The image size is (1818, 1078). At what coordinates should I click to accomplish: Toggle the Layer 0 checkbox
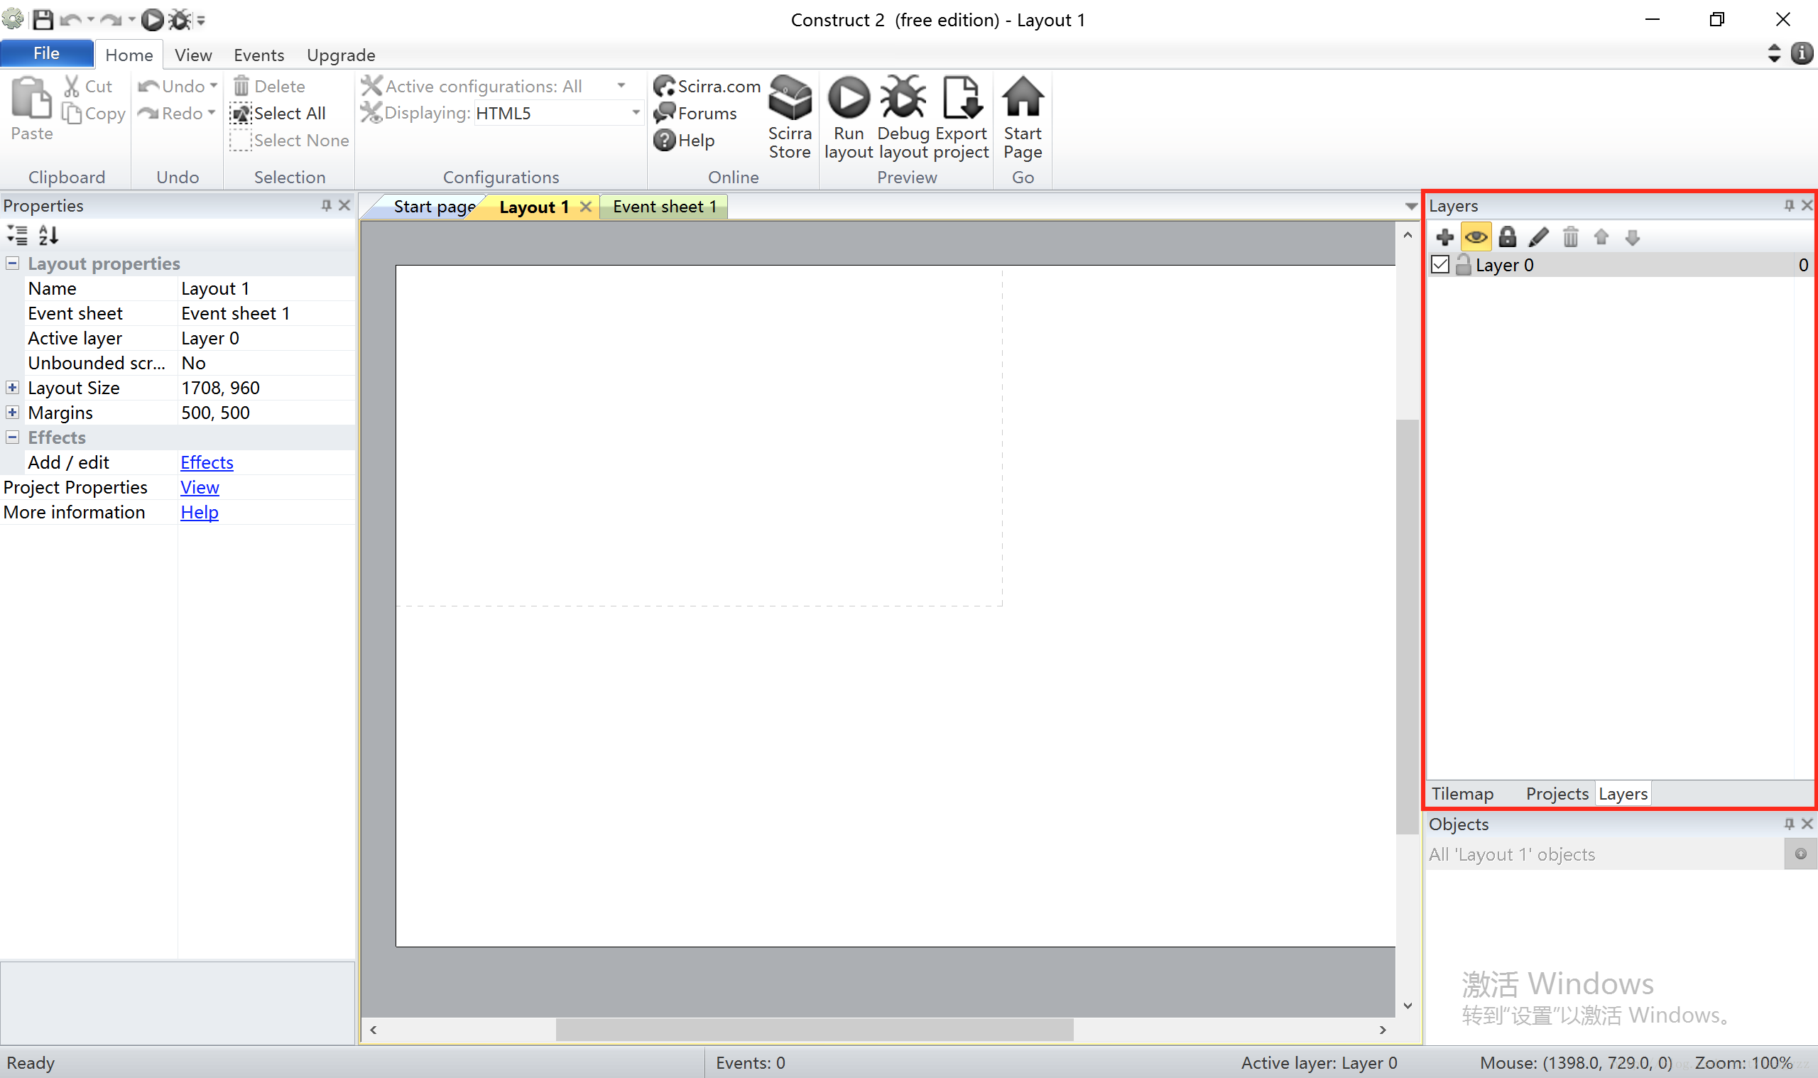(x=1439, y=264)
